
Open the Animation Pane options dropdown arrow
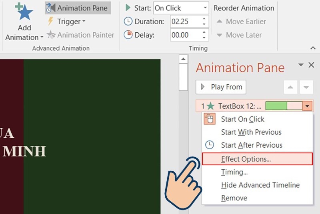click(301, 65)
